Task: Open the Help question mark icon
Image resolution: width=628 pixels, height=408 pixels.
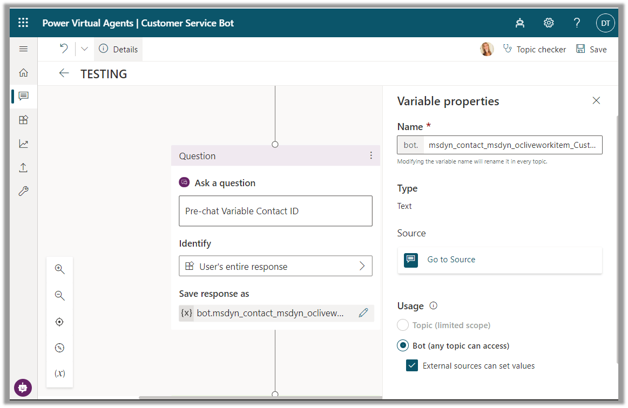Action: [x=577, y=23]
